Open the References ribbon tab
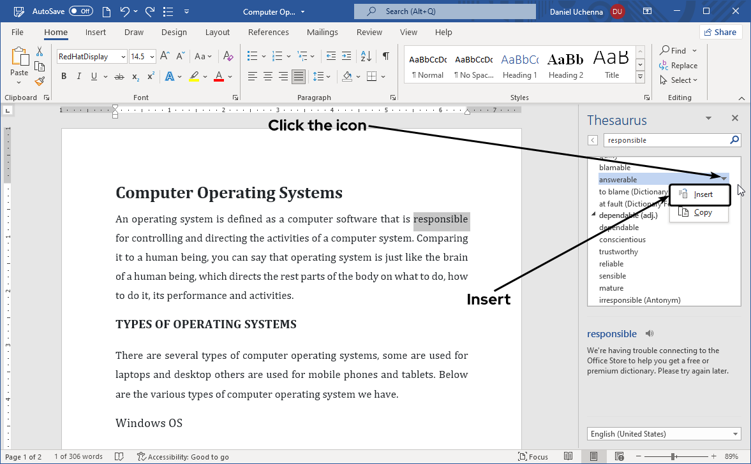751x464 pixels. 268,32
